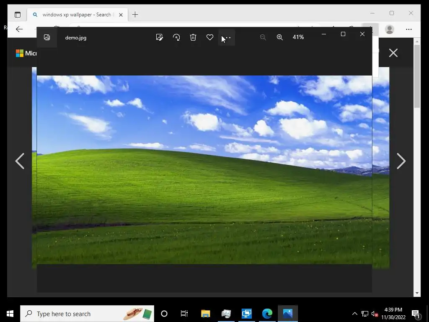Zoom out of the photo
429x322 pixels.
tap(263, 37)
